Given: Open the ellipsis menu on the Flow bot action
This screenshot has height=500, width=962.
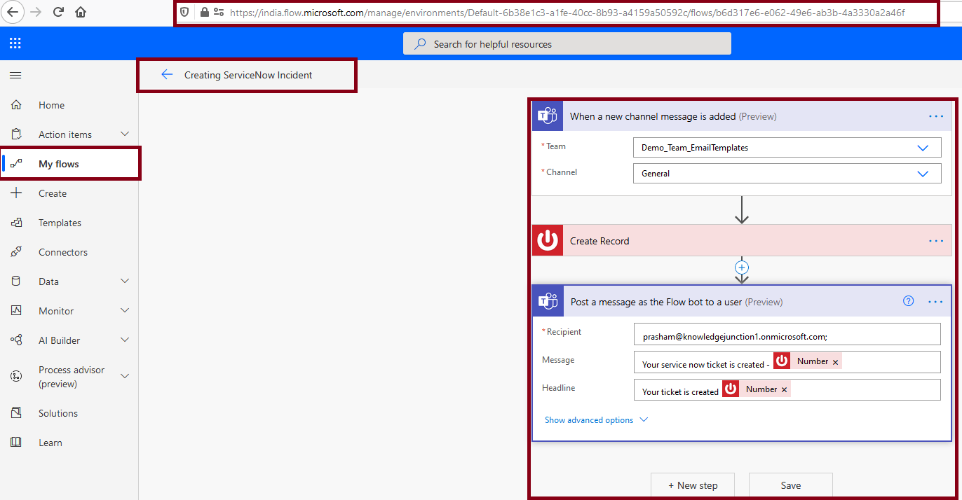Looking at the screenshot, I should click(936, 301).
